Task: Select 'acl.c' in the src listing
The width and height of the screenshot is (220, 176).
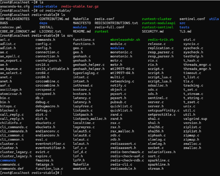Action: tap(5, 40)
